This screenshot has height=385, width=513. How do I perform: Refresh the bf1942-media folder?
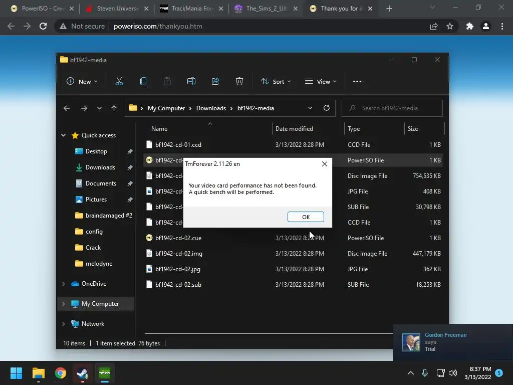point(327,108)
